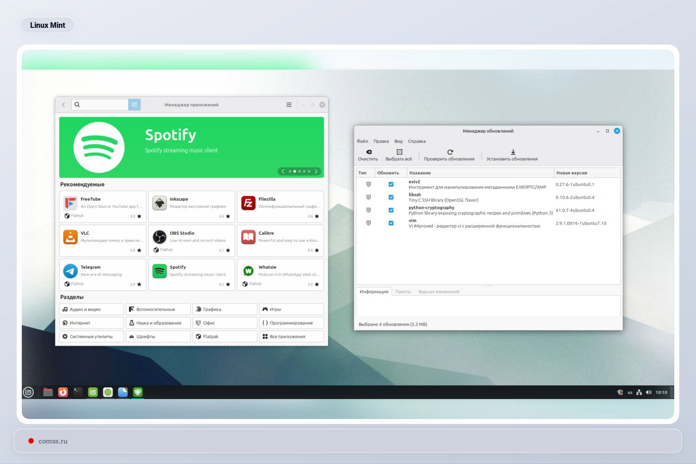696x464 pixels.
Task: Click the search field in Менеджер приложений
Action: coord(100,104)
